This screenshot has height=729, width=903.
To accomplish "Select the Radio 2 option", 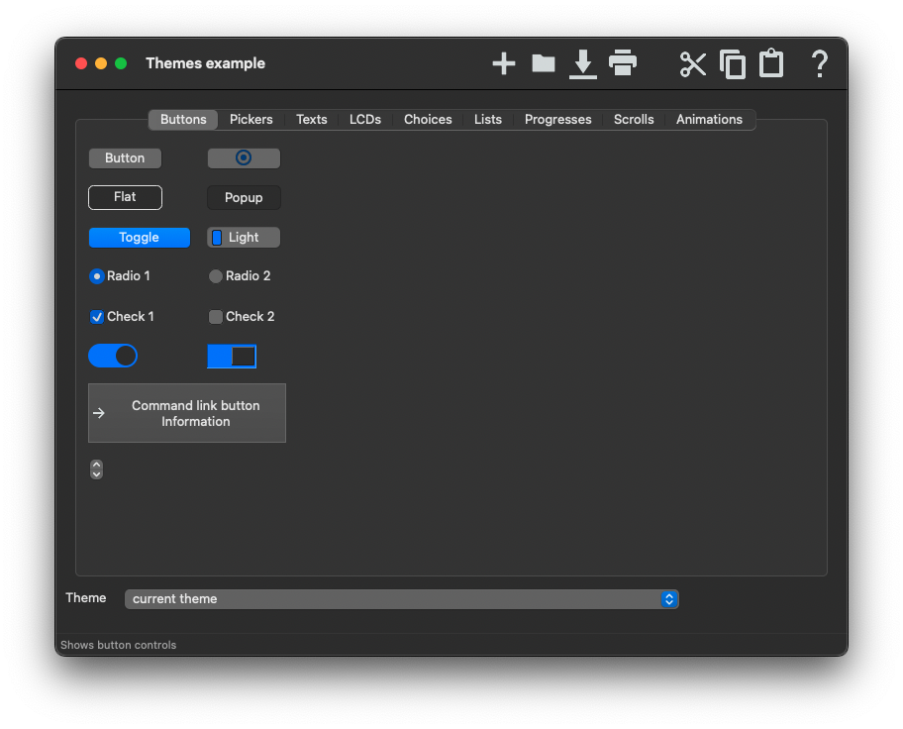I will click(x=216, y=276).
